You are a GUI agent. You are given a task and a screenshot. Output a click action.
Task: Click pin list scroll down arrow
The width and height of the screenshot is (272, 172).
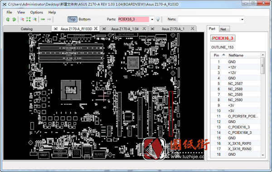pyautogui.click(x=262, y=155)
